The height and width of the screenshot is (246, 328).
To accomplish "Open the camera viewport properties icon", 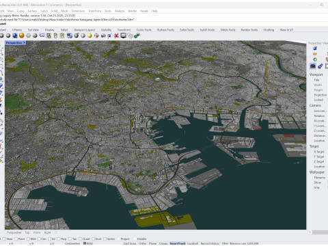I will [313, 66].
